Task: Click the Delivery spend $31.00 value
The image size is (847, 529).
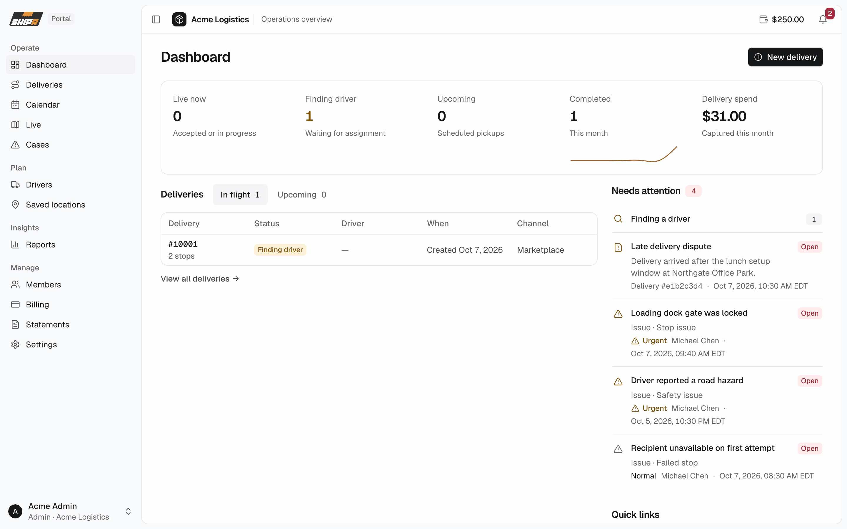Action: [x=724, y=116]
